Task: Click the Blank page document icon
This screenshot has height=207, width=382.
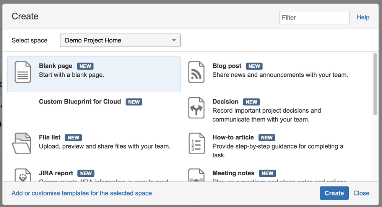Action: 23,72
